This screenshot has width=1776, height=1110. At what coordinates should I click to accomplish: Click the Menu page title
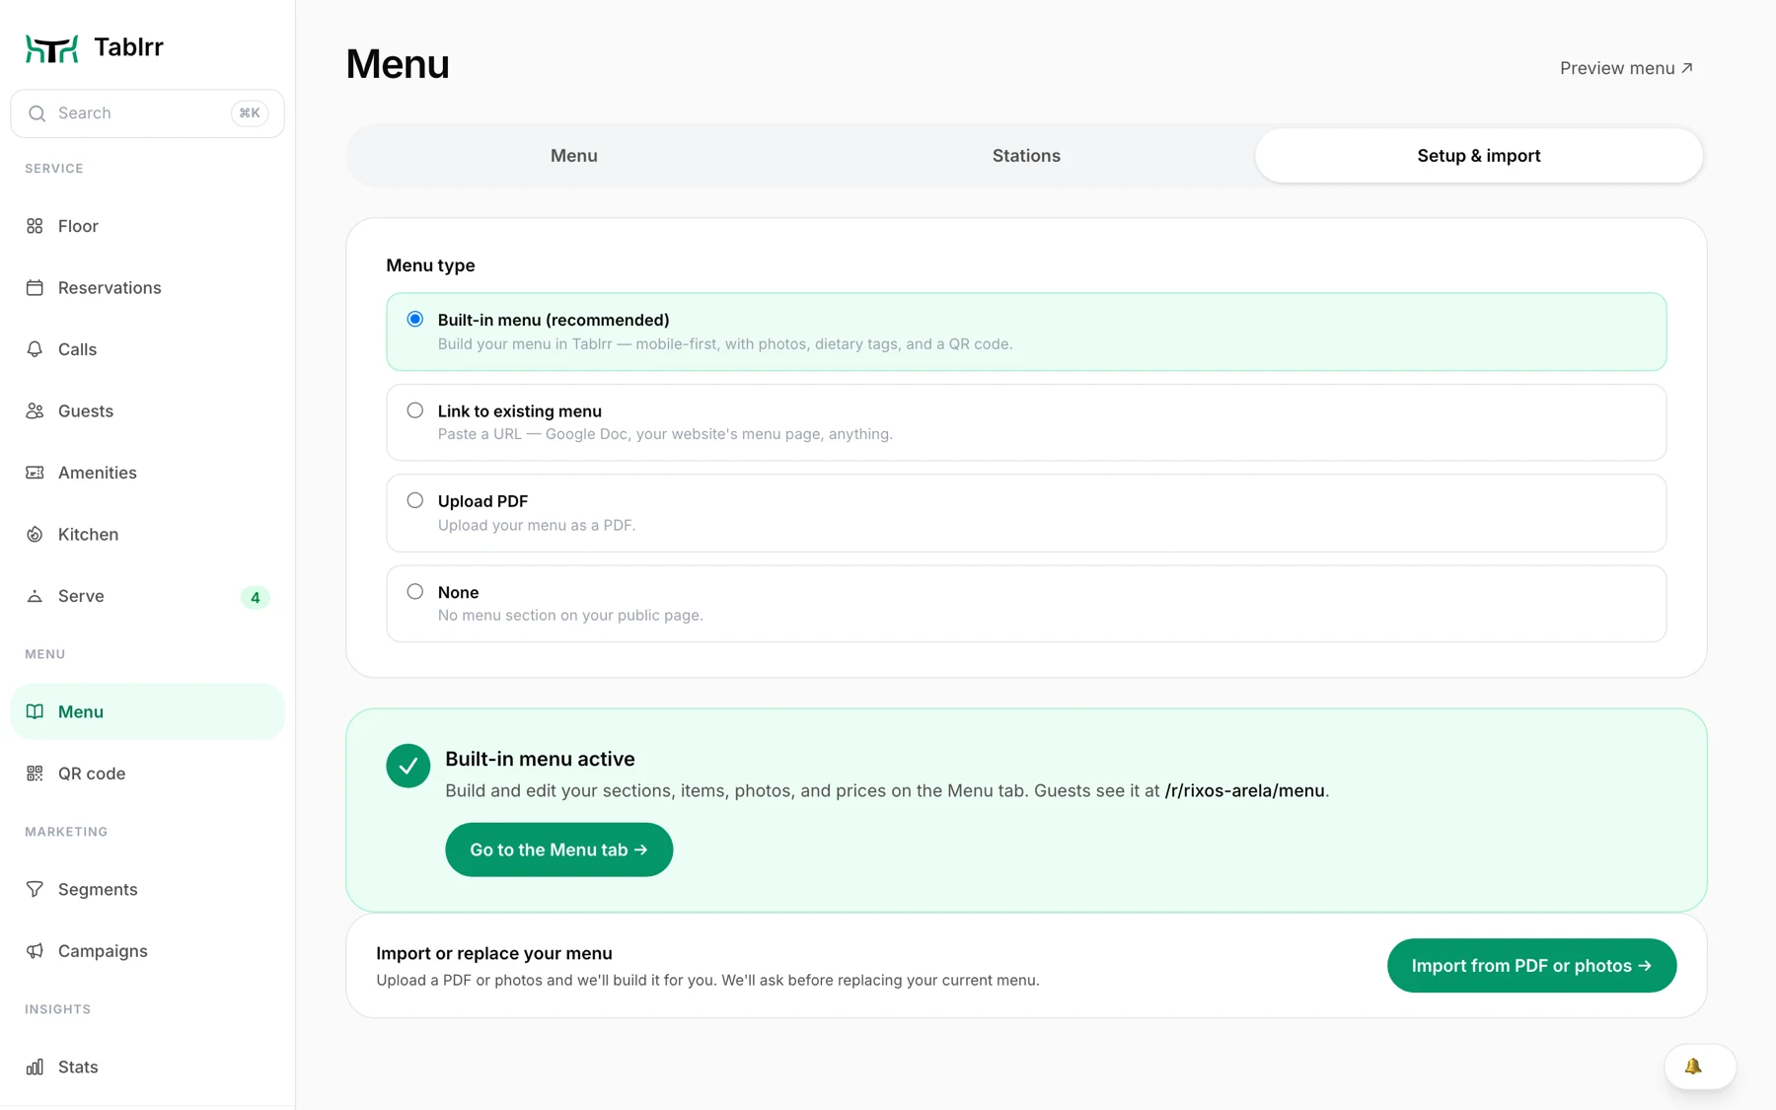(398, 64)
